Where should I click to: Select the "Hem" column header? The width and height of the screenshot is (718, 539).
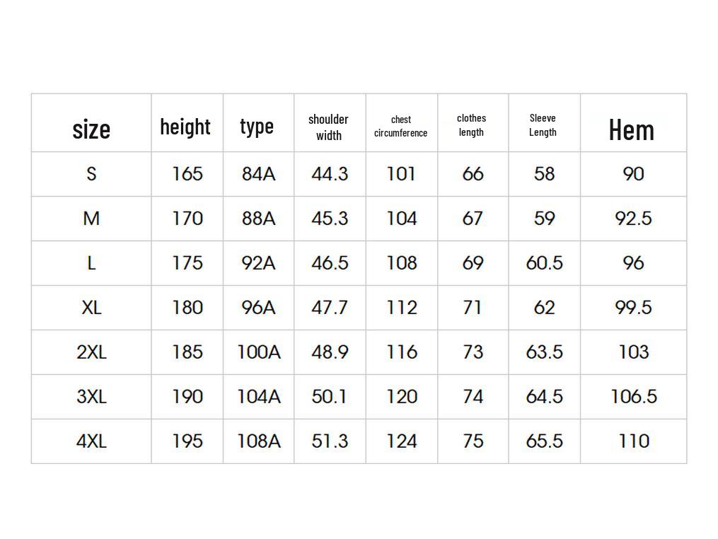[x=631, y=129]
